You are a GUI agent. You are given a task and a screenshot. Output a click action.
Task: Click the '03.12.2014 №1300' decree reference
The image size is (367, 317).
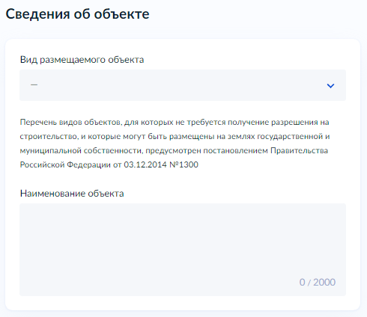161,164
